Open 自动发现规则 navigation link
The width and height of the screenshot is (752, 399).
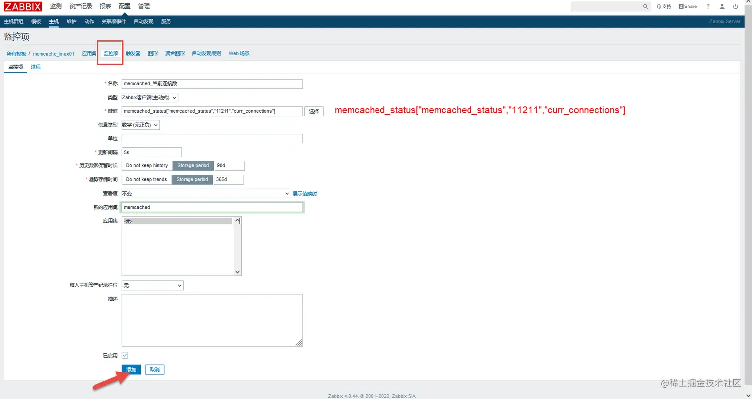point(206,53)
